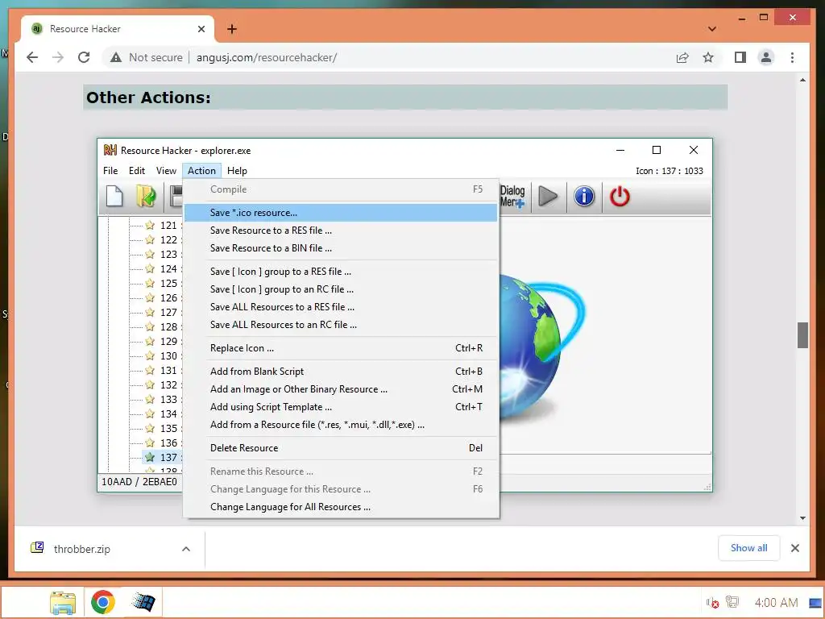Choose Change Language for All Resources
Image resolution: width=825 pixels, height=619 pixels.
(341, 507)
